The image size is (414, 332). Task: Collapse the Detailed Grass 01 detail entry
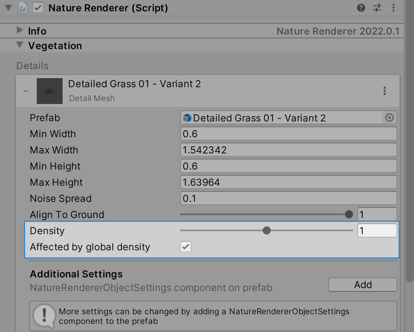(x=25, y=91)
